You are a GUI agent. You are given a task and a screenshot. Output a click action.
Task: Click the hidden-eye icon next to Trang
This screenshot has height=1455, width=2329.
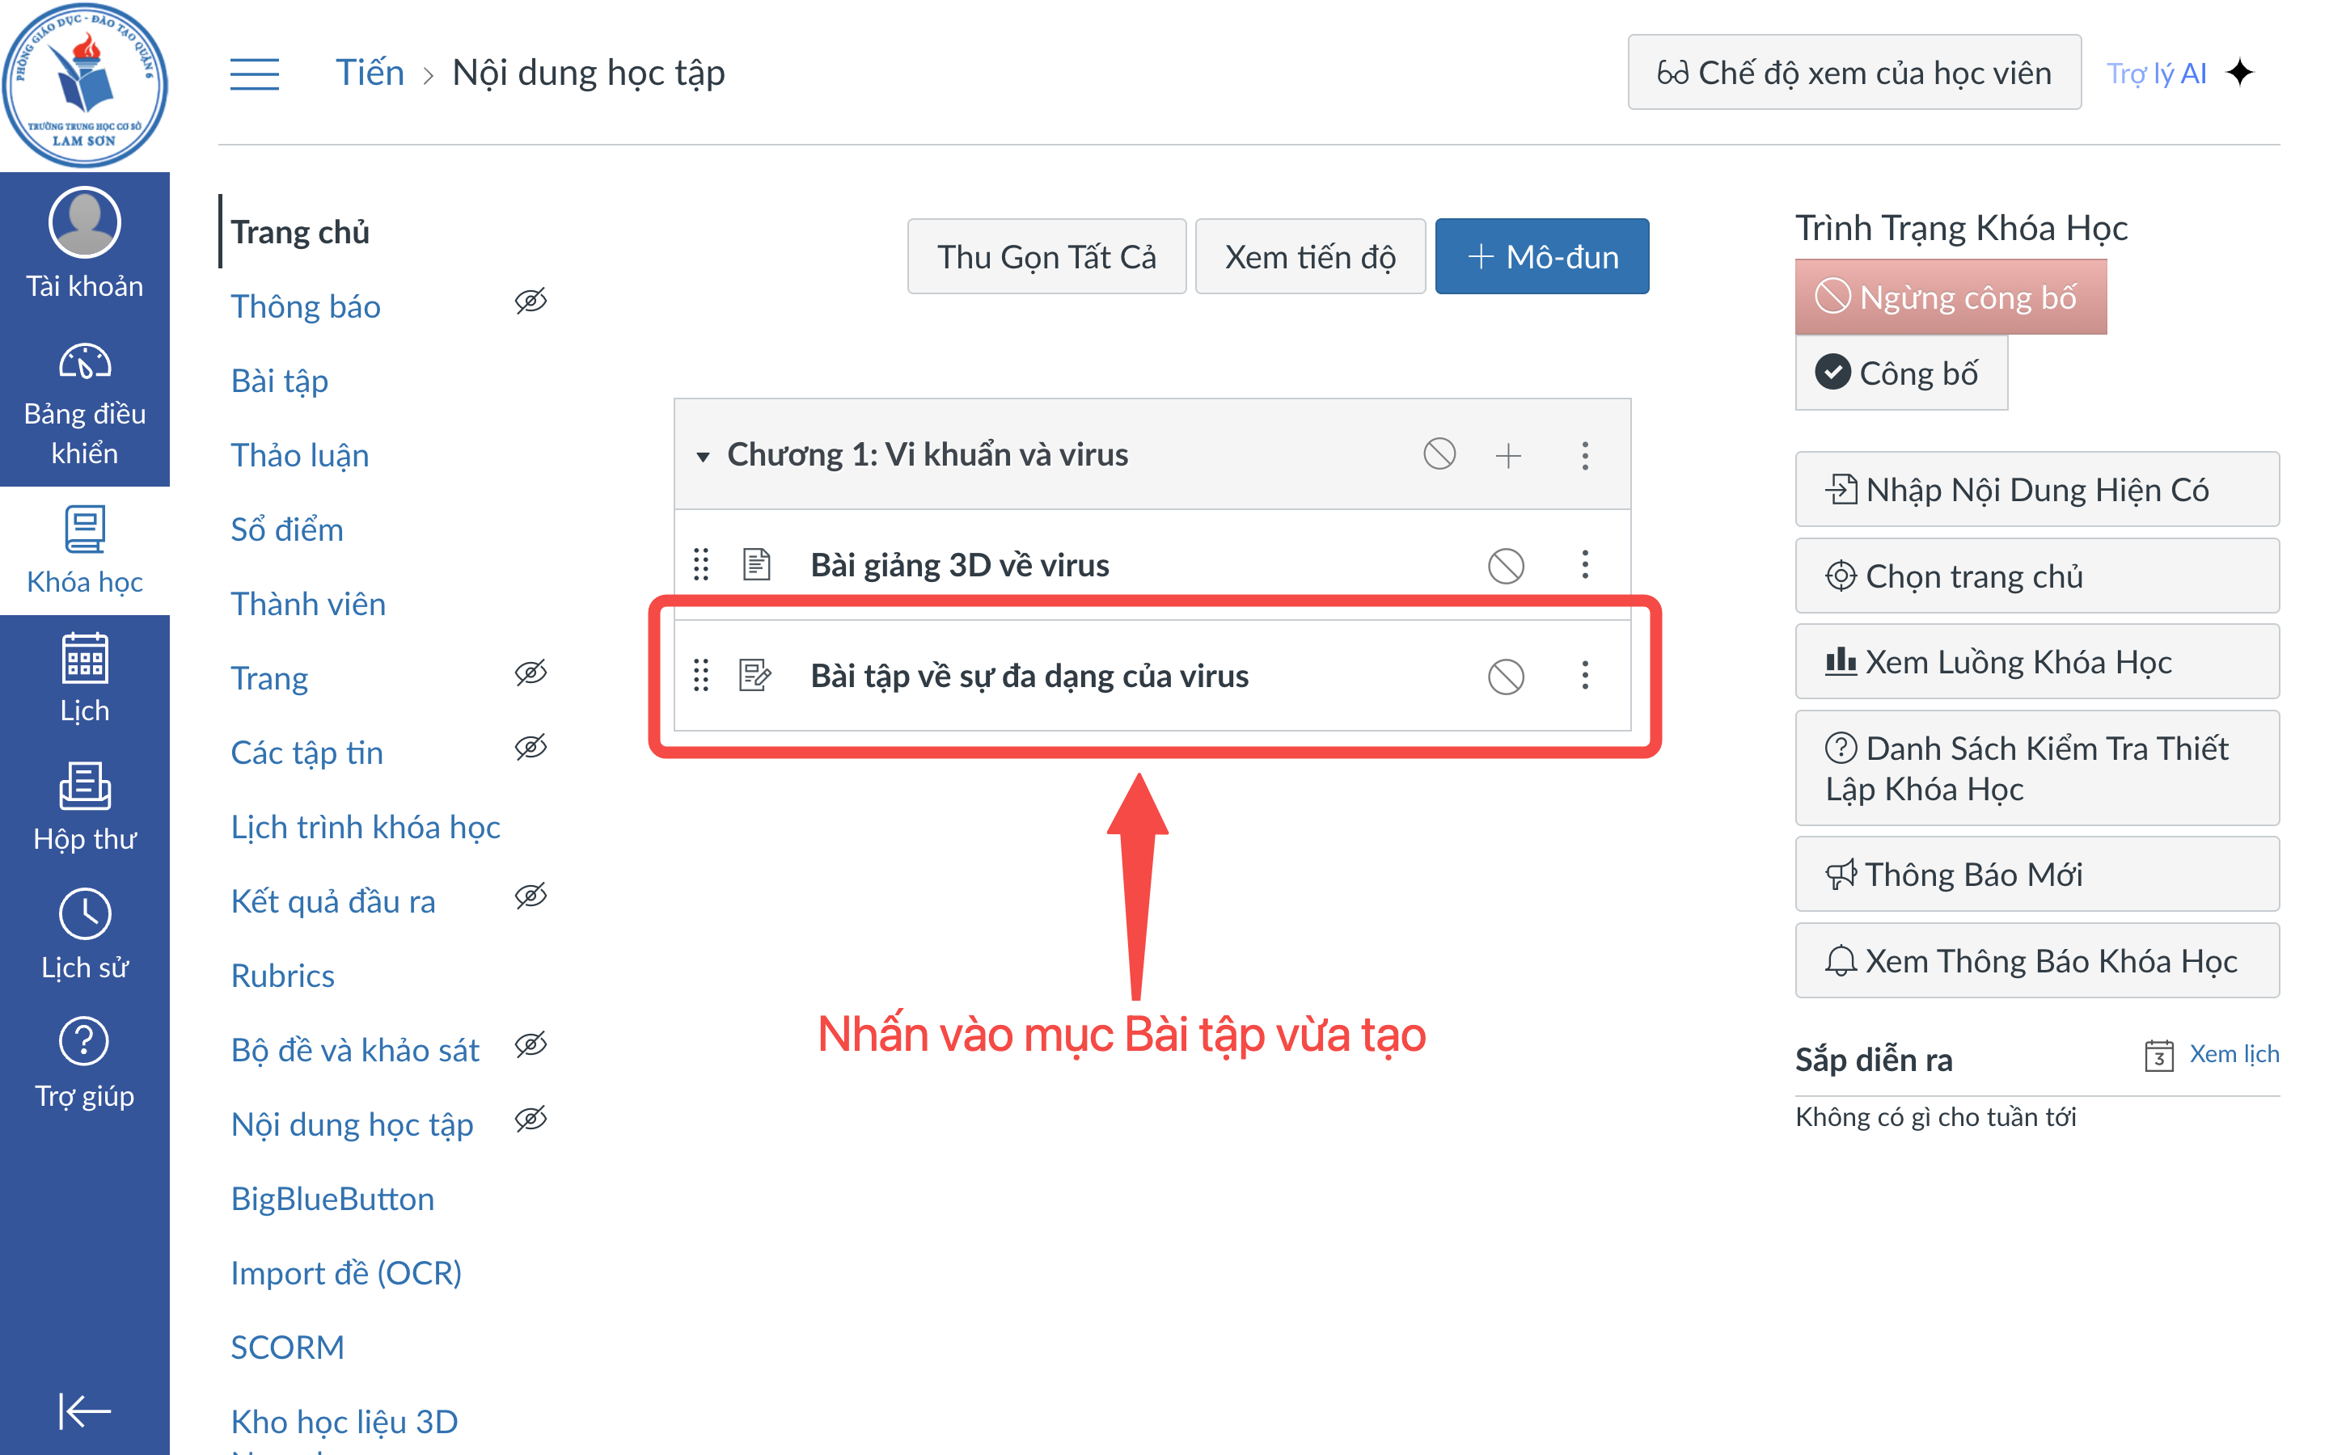coord(530,673)
